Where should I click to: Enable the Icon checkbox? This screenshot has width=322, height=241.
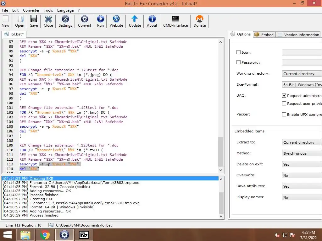238,52
